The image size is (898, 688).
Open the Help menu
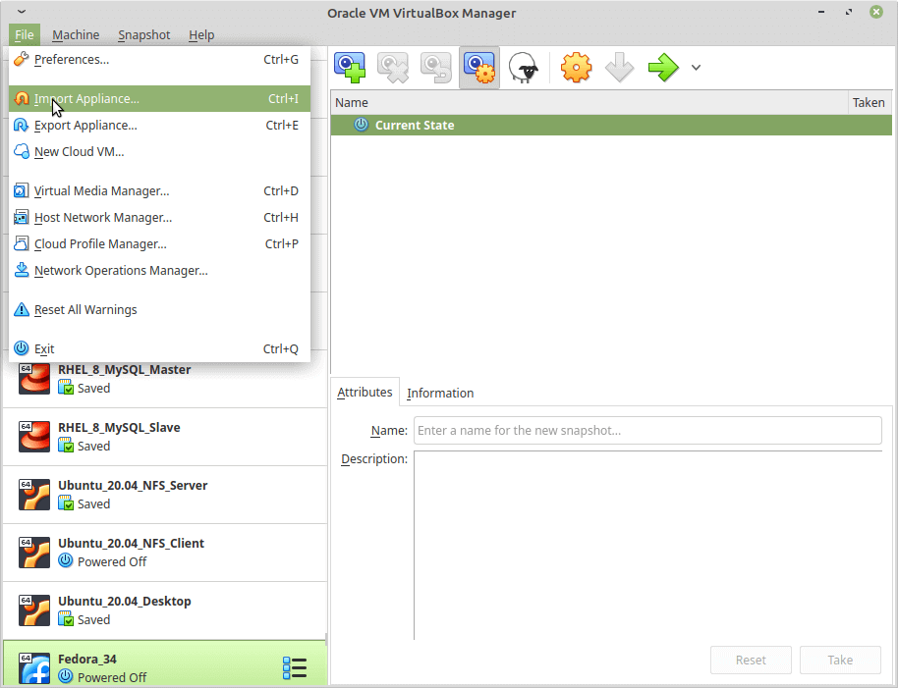point(201,35)
